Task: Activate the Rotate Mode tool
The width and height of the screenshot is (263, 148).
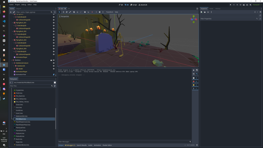Action: [x=67, y=12]
